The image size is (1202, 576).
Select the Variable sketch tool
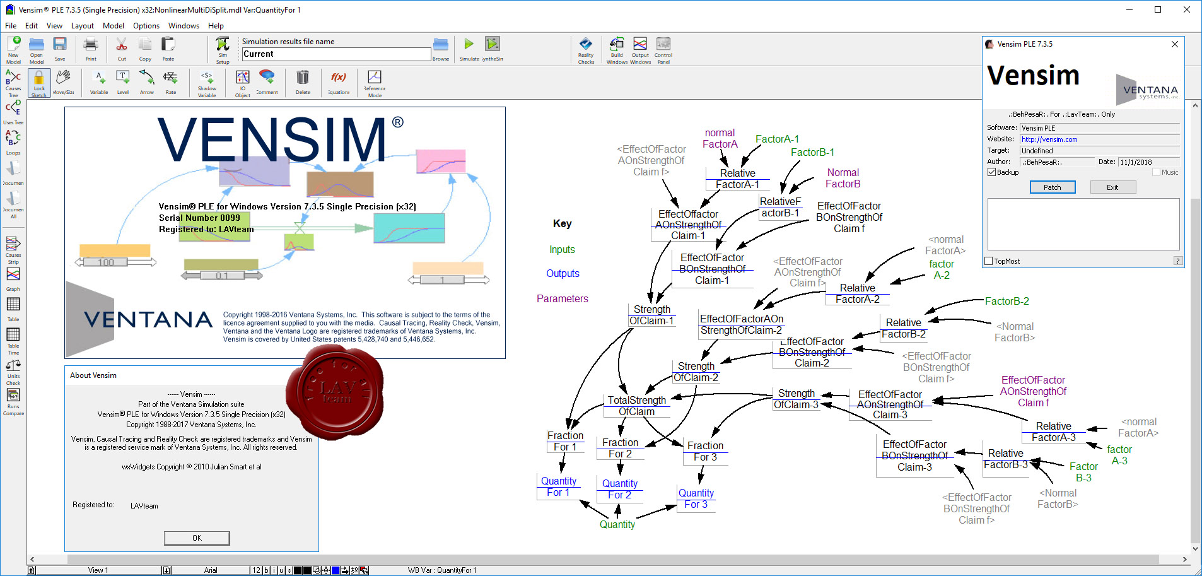click(x=99, y=83)
